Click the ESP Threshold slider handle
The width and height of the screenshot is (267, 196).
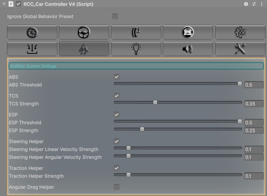tap(240, 121)
